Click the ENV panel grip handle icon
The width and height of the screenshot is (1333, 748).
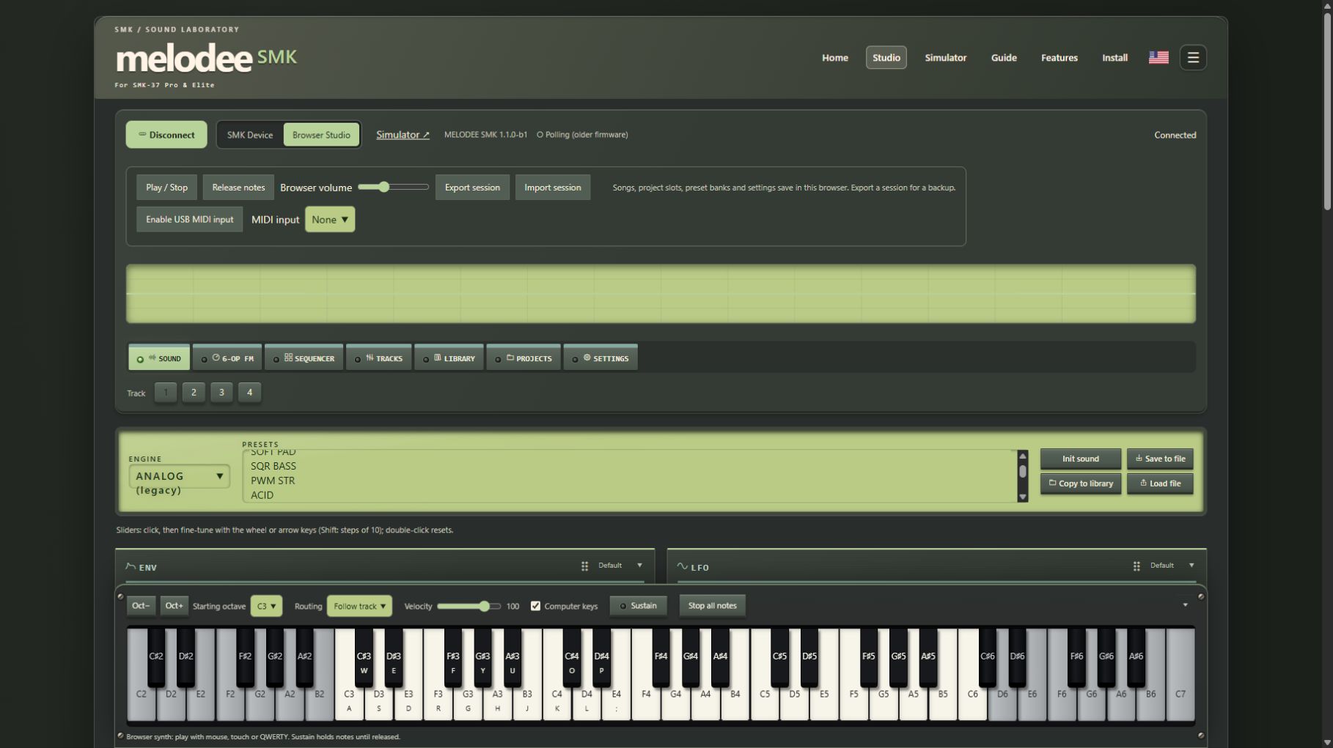pyautogui.click(x=584, y=566)
